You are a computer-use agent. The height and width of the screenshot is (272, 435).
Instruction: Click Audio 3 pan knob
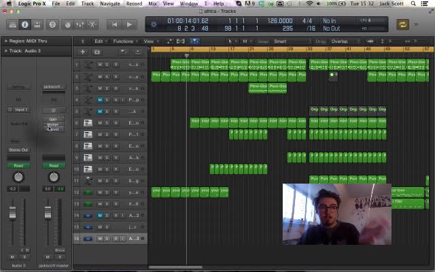coord(18,177)
